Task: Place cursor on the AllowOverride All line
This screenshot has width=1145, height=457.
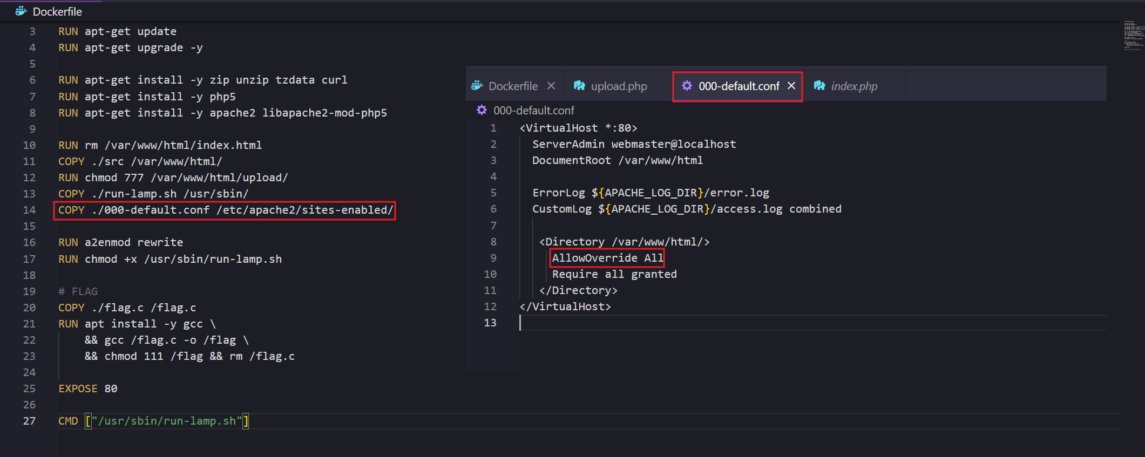Action: click(x=607, y=258)
